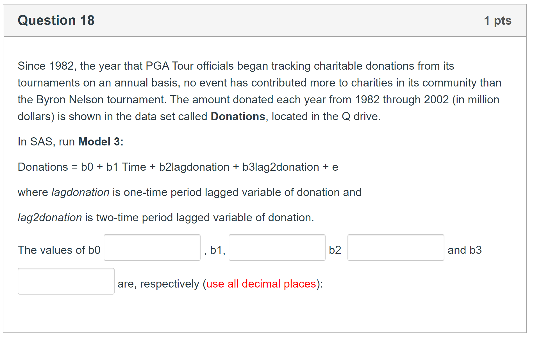
Task: Click the "are, respectively" text
Action: coord(158,284)
